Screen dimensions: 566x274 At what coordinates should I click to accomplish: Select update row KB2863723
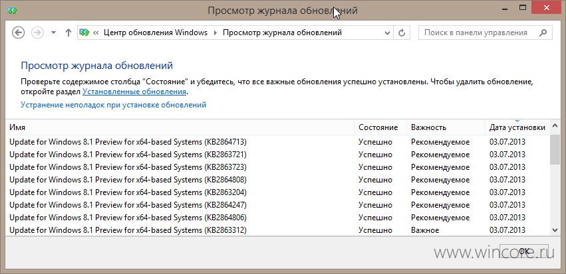tap(277, 167)
